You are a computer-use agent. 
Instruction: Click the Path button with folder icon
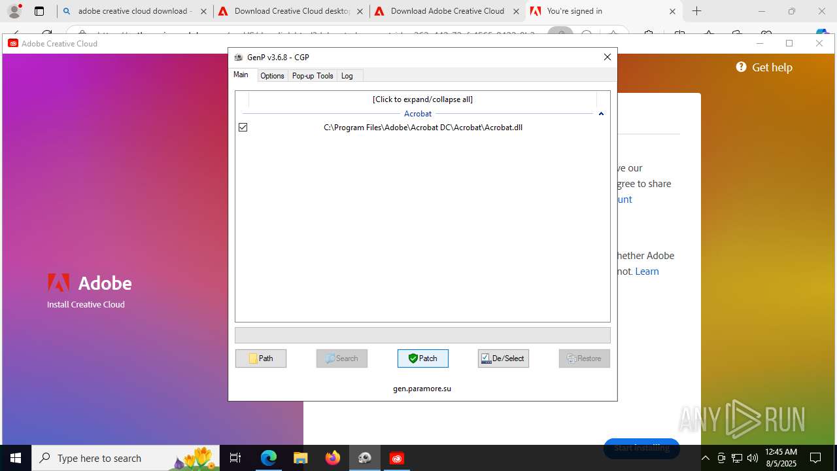[261, 358]
